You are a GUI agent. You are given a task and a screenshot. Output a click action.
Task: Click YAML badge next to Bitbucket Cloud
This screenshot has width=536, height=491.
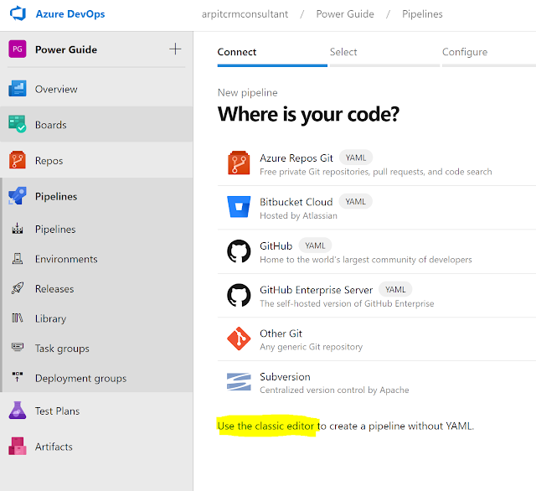pyautogui.click(x=355, y=201)
